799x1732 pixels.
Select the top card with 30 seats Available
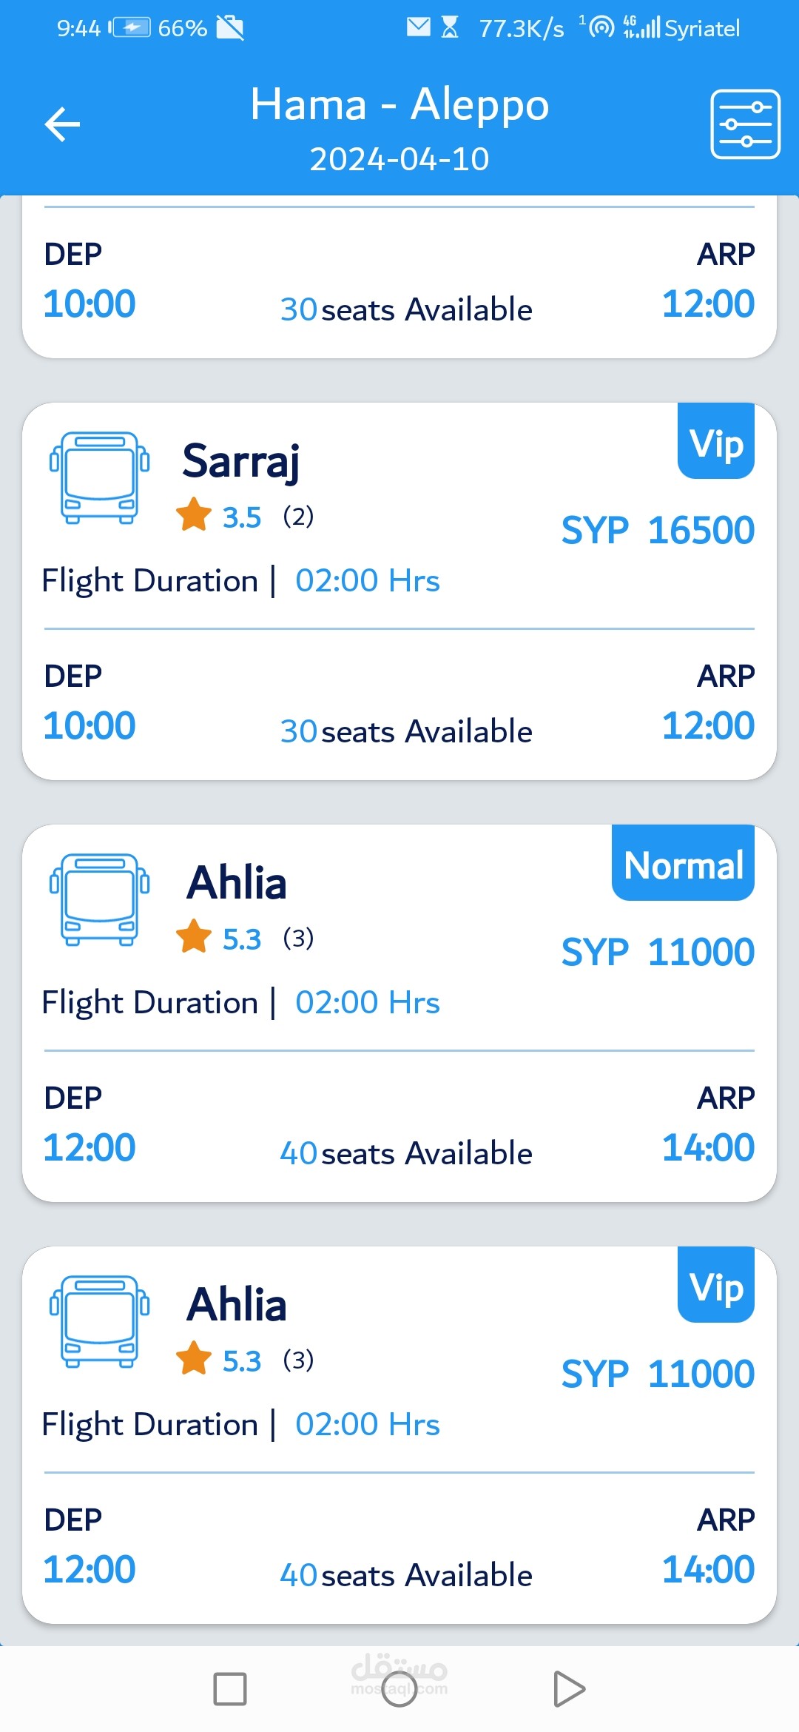pos(399,277)
